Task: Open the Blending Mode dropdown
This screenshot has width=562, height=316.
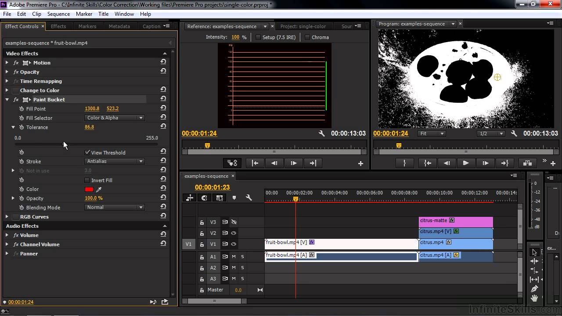Action: tap(114, 207)
